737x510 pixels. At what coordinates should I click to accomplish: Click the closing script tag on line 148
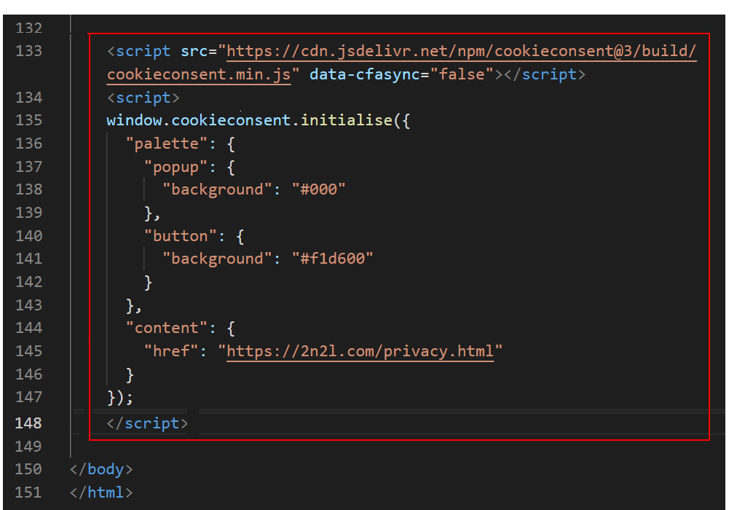coord(147,423)
